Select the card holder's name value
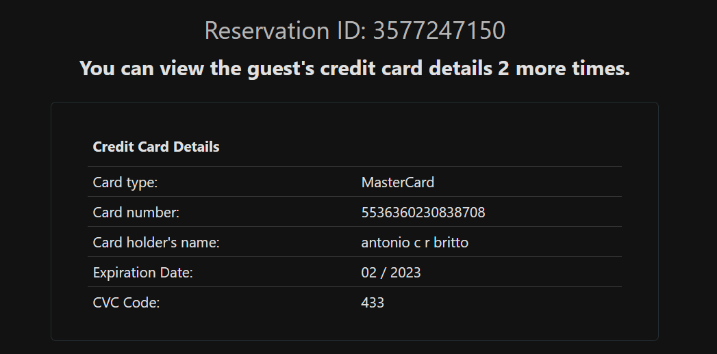 click(414, 243)
